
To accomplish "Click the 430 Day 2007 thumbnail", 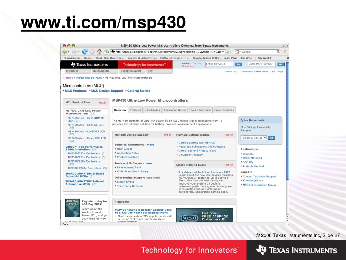I will (72, 208).
